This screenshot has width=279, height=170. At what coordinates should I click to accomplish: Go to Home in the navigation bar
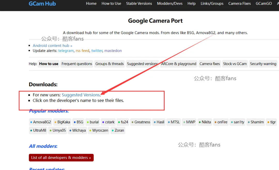point(91,4)
